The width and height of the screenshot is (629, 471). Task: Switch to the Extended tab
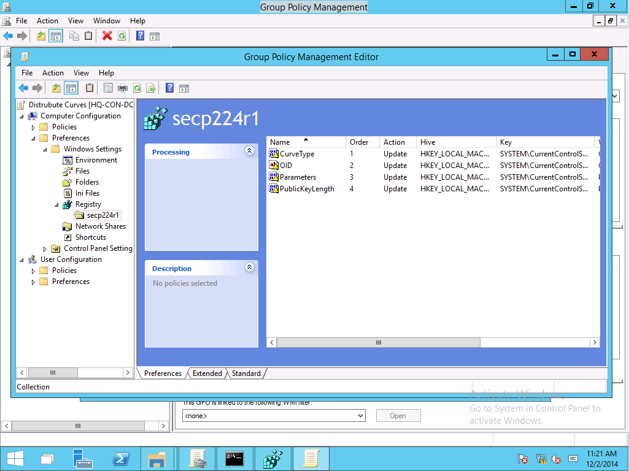pyautogui.click(x=207, y=373)
